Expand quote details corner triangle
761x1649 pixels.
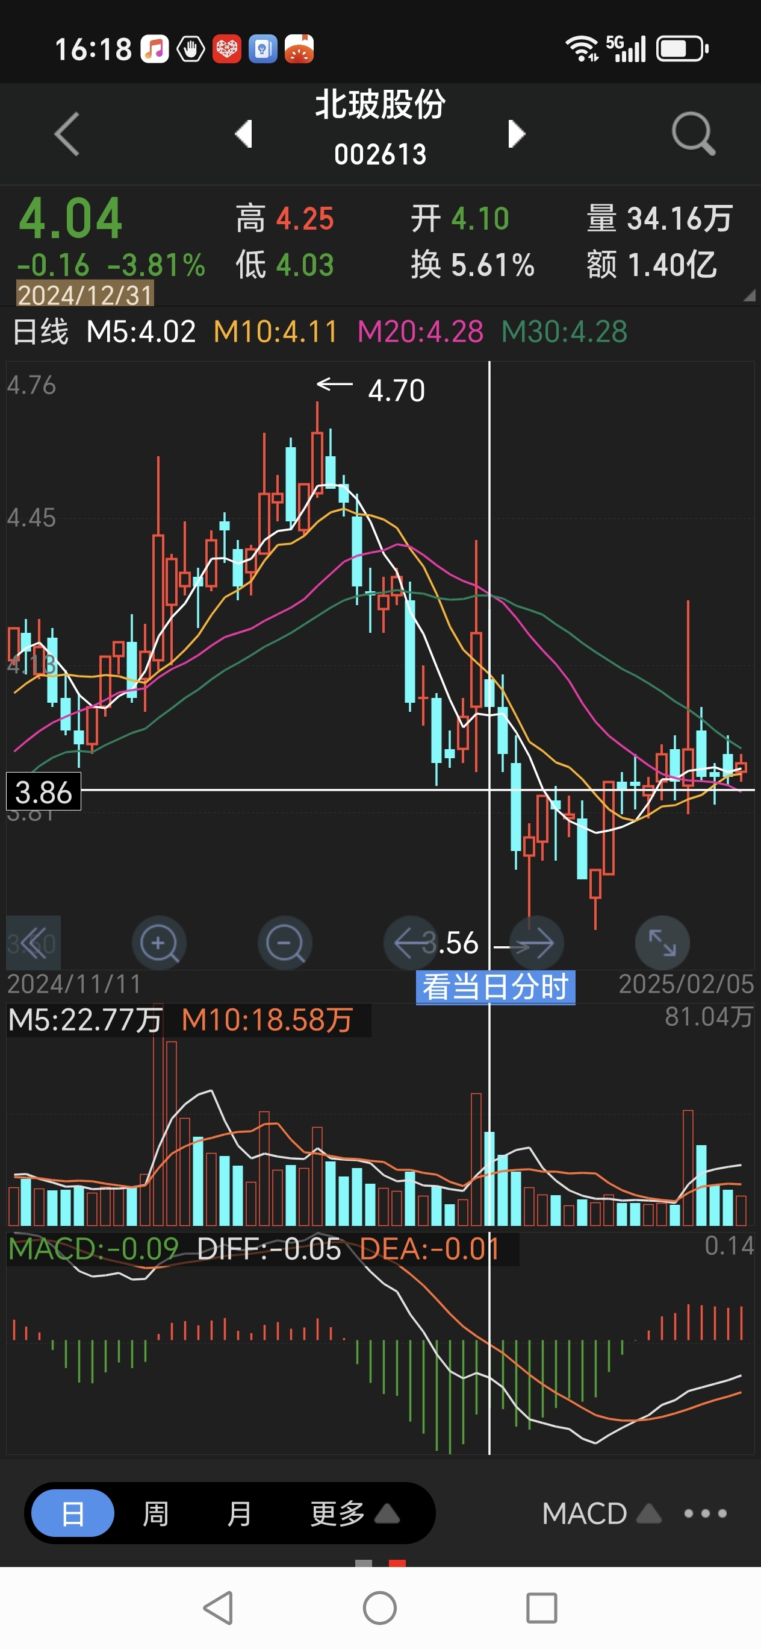click(x=749, y=296)
